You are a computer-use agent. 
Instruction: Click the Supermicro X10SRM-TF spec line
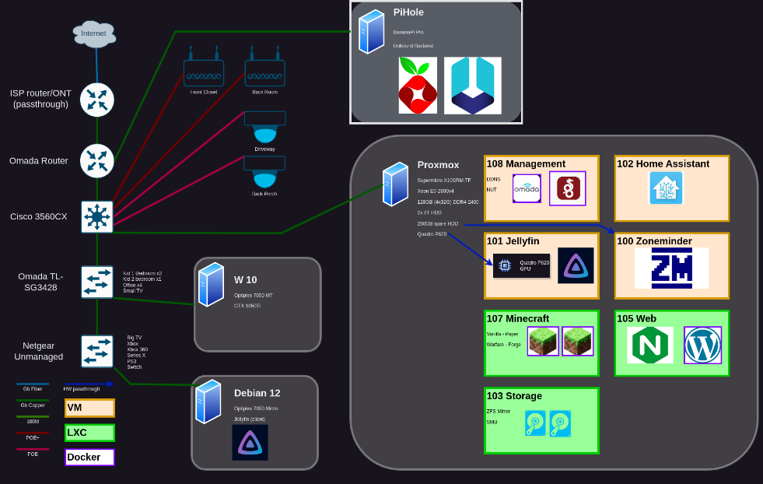pos(444,181)
